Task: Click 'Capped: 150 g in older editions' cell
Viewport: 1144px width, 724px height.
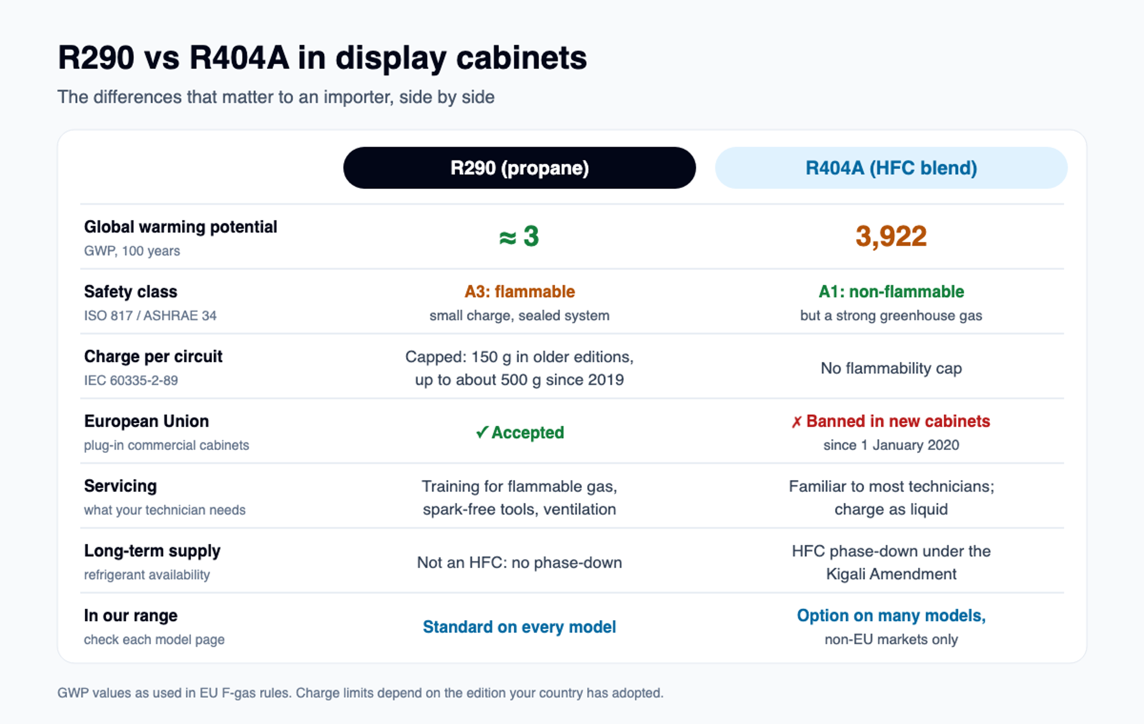Action: [x=519, y=368]
